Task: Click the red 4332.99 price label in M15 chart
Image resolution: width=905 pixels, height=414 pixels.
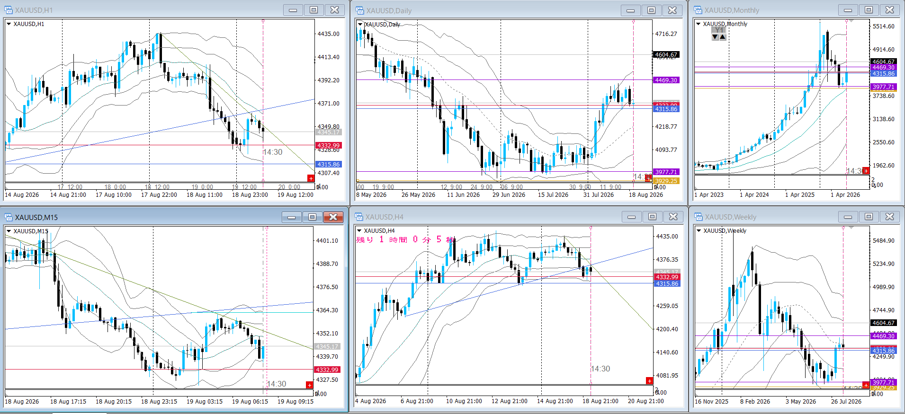Action: point(327,370)
